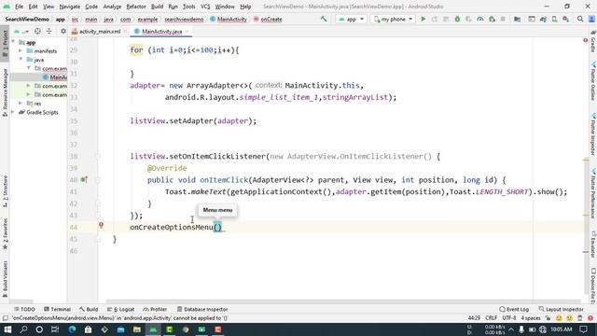
Task: Open Microsoft Edge from the taskbar
Action: point(72,329)
